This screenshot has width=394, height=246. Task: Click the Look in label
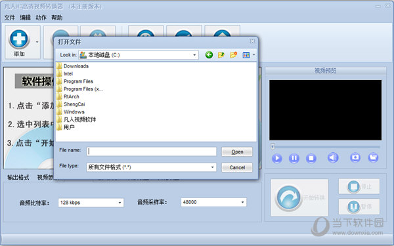click(x=68, y=55)
